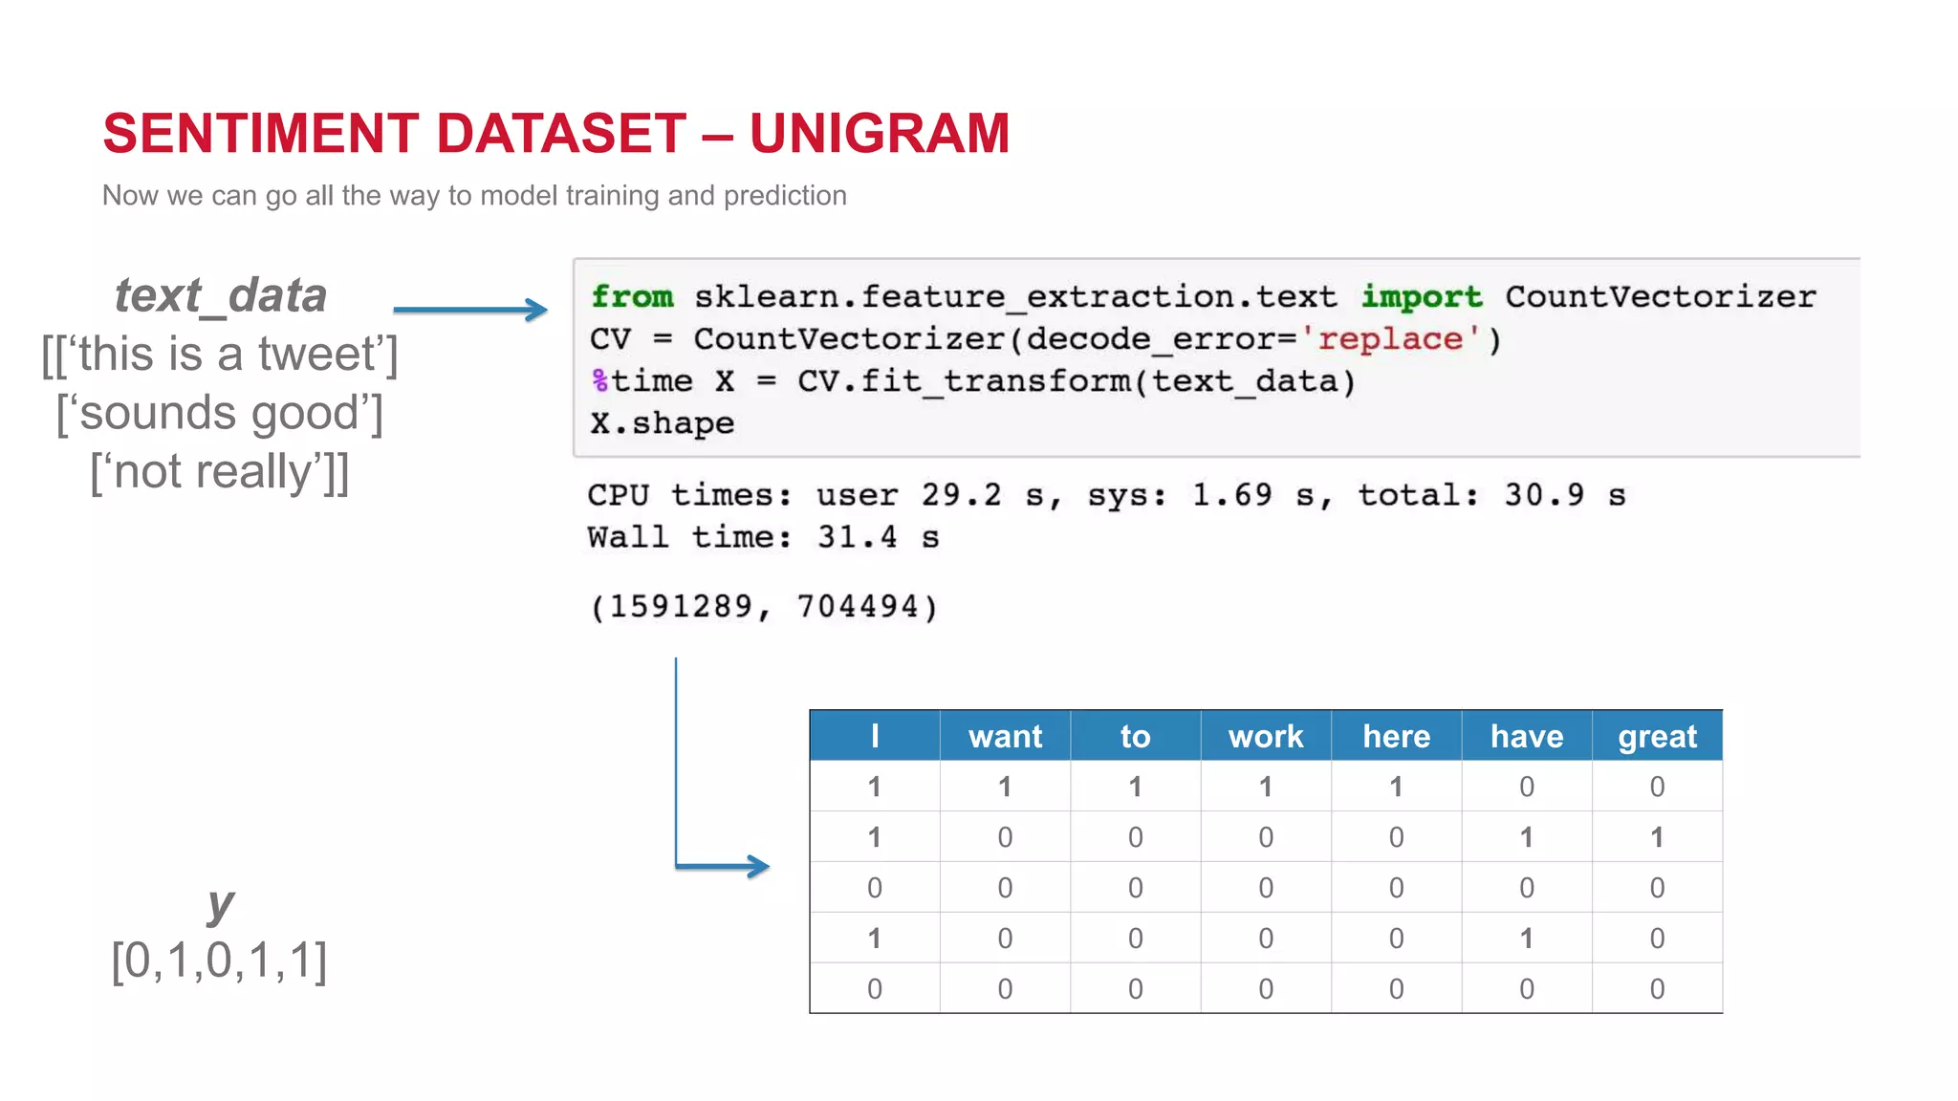Click the 'work' column header
The height and width of the screenshot is (1101, 1958).
pyautogui.click(x=1266, y=736)
